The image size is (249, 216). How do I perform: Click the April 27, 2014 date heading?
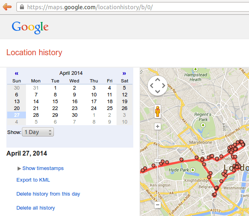[x=27, y=154]
